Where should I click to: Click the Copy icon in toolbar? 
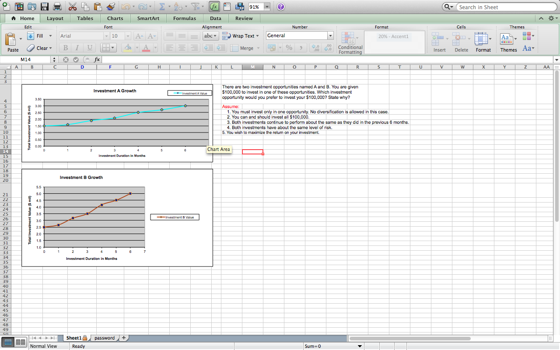(x=85, y=7)
